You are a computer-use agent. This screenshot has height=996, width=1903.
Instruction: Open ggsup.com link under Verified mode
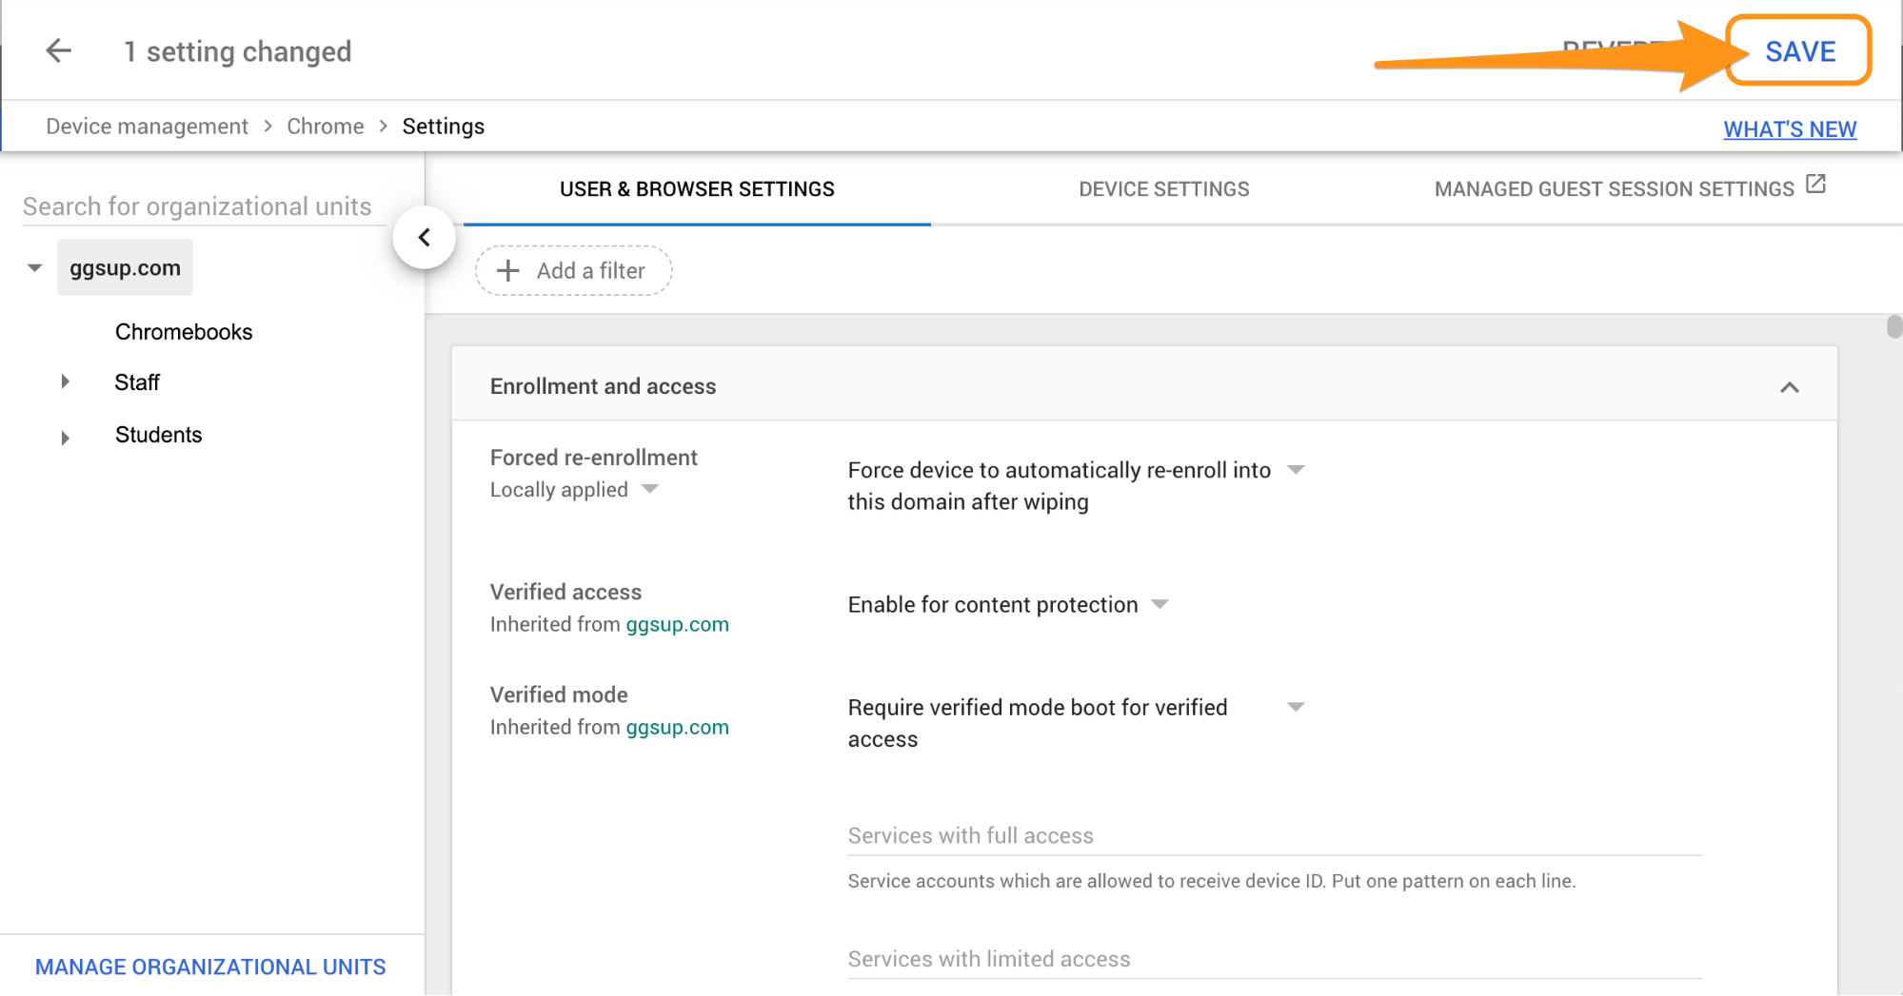pos(677,728)
